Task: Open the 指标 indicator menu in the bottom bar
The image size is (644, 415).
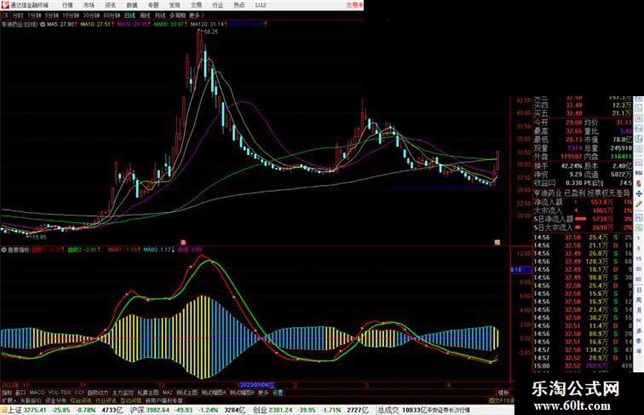Action: pos(7,393)
